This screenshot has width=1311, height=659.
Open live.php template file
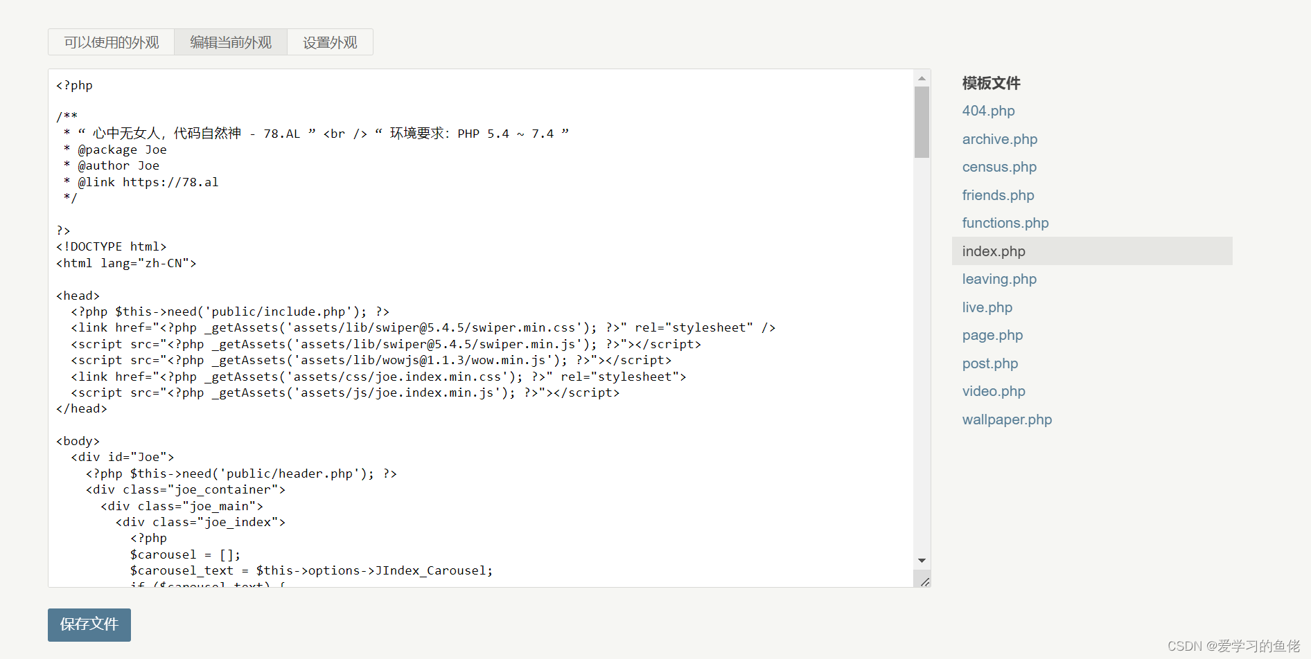987,307
